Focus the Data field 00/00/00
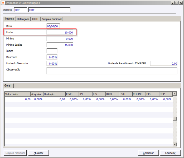The image size is (184, 158). pyautogui.click(x=53, y=26)
